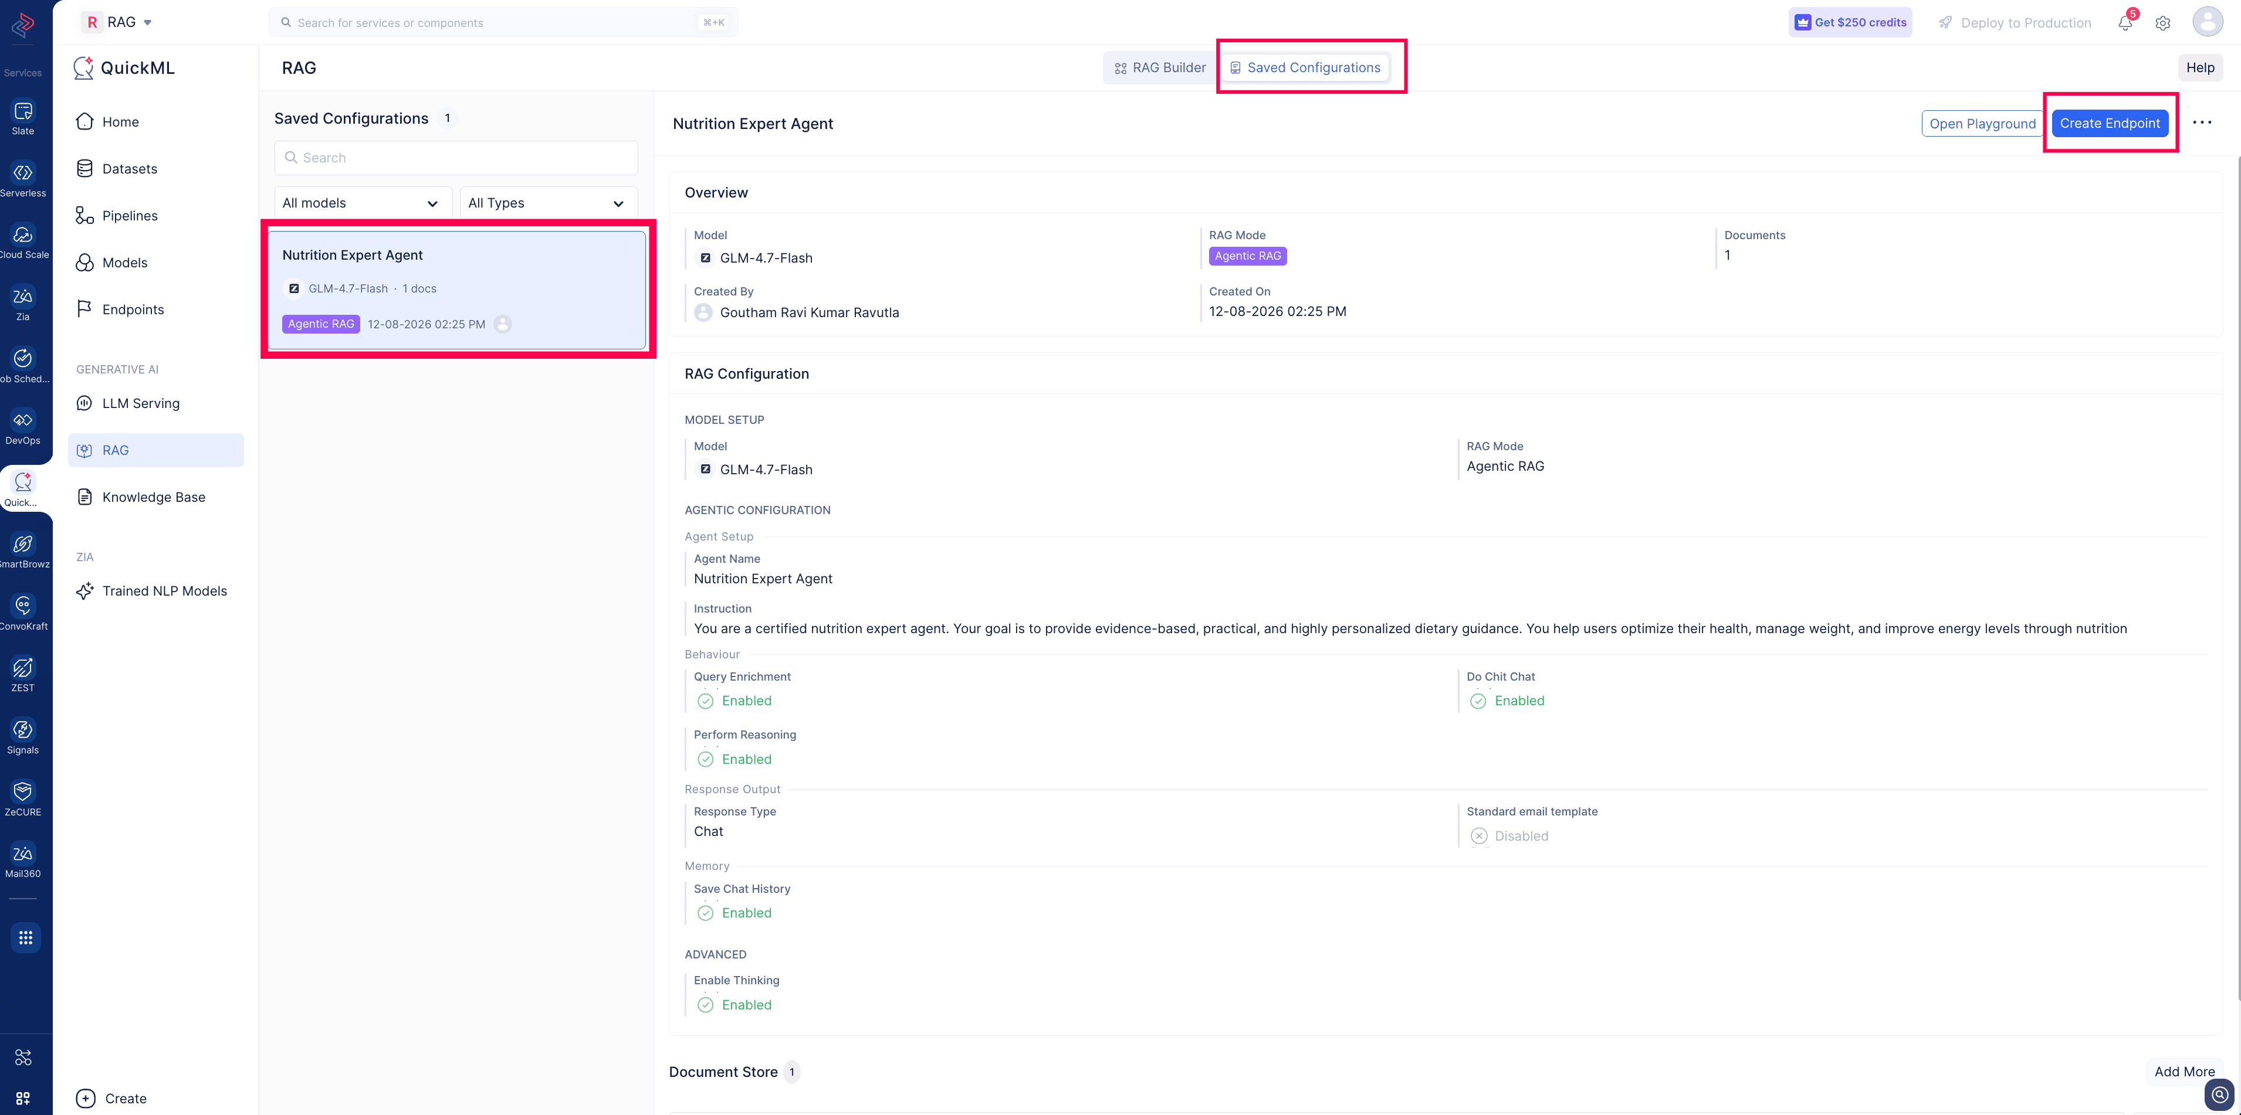Click the QuickML logo heading
This screenshot has width=2241, height=1115.
pos(124,68)
